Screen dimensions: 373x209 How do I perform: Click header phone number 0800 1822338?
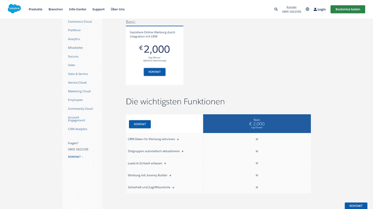(x=291, y=11)
